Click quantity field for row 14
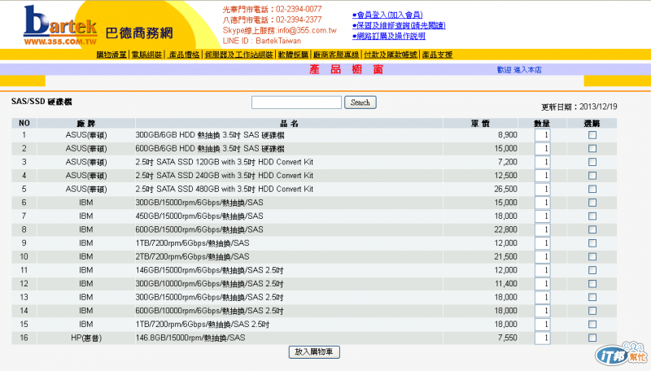Screen dimensions: 651x371 pyautogui.click(x=542, y=311)
